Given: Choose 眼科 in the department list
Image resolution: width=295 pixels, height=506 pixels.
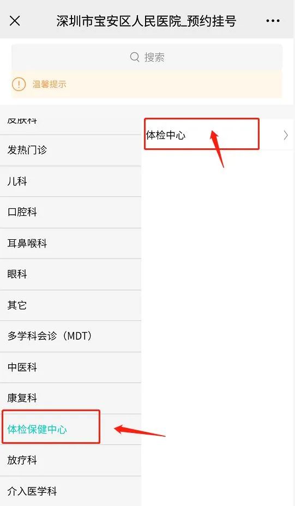Looking at the screenshot, I should click(70, 274).
